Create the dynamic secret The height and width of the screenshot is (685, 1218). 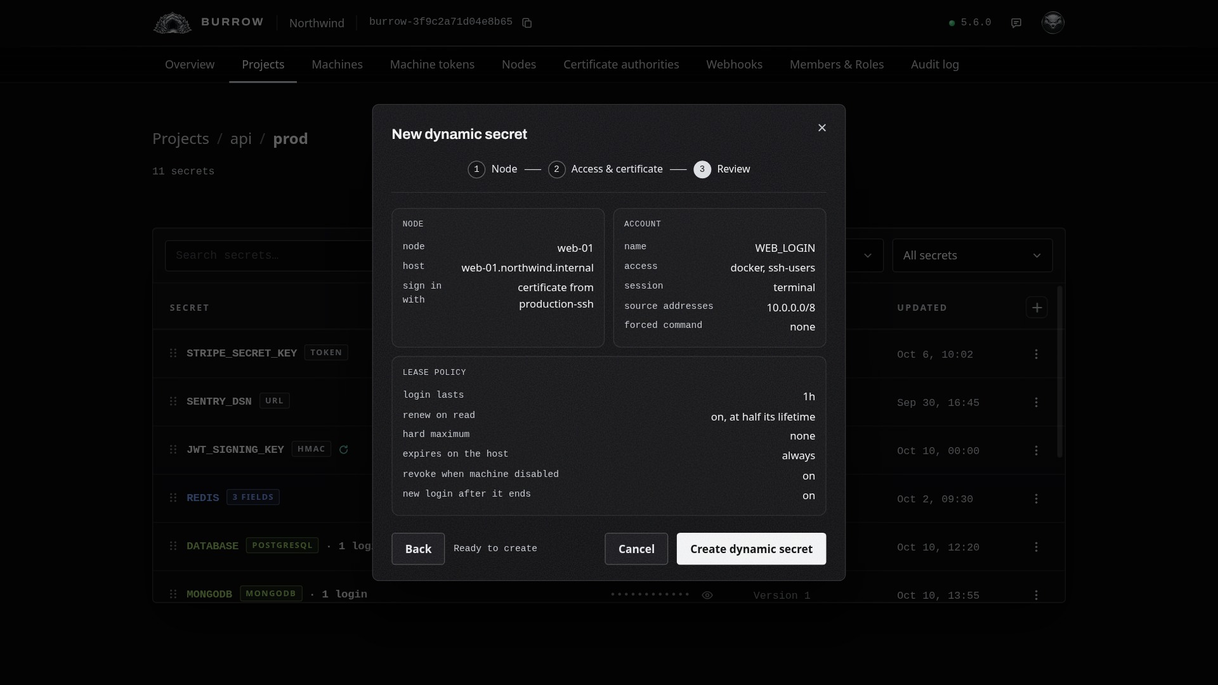[751, 549]
